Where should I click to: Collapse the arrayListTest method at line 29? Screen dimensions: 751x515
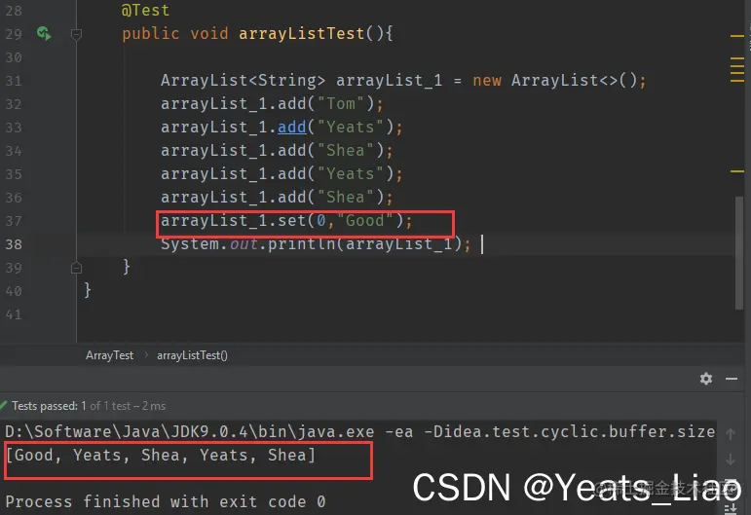[76, 34]
